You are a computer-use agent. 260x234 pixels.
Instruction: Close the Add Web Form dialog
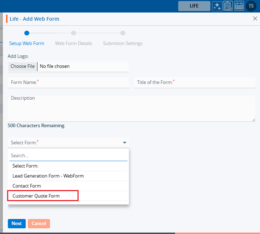tap(255, 19)
